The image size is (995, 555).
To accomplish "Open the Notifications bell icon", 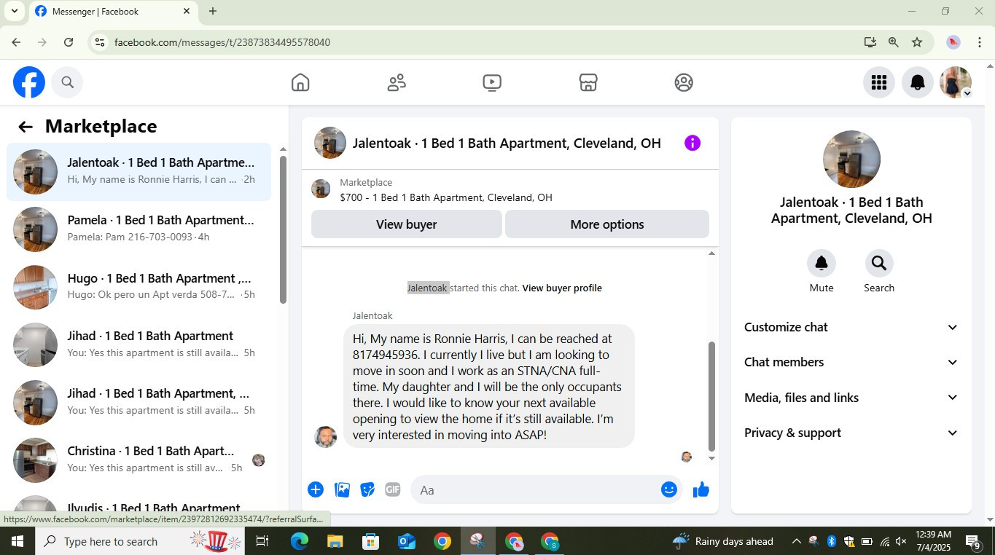I will (x=918, y=82).
